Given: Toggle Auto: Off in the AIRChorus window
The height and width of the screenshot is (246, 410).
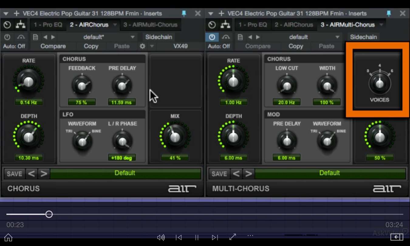Looking at the screenshot, I should (x=14, y=46).
